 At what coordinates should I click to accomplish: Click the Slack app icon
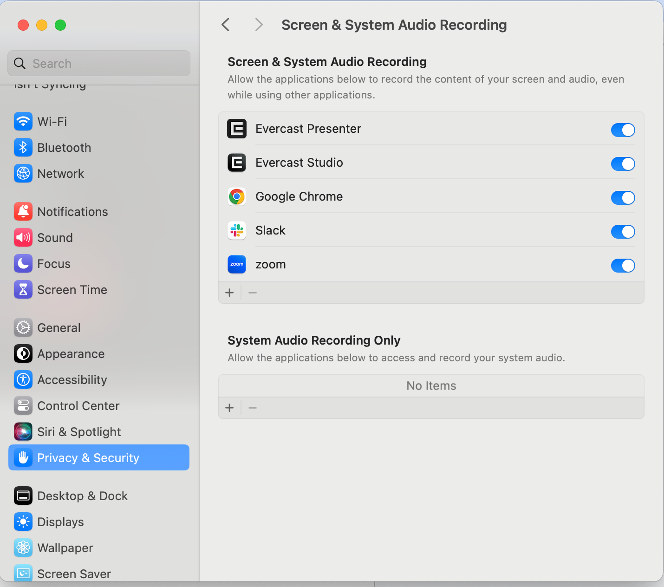point(237,230)
